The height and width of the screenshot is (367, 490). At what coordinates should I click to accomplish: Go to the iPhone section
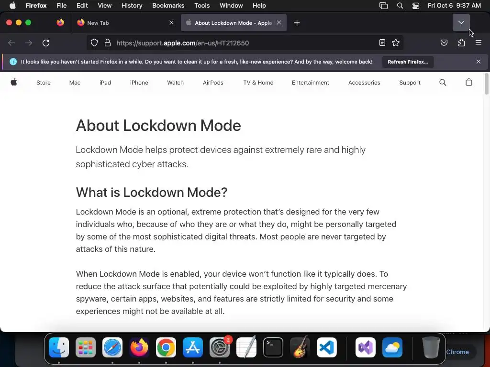pos(139,83)
